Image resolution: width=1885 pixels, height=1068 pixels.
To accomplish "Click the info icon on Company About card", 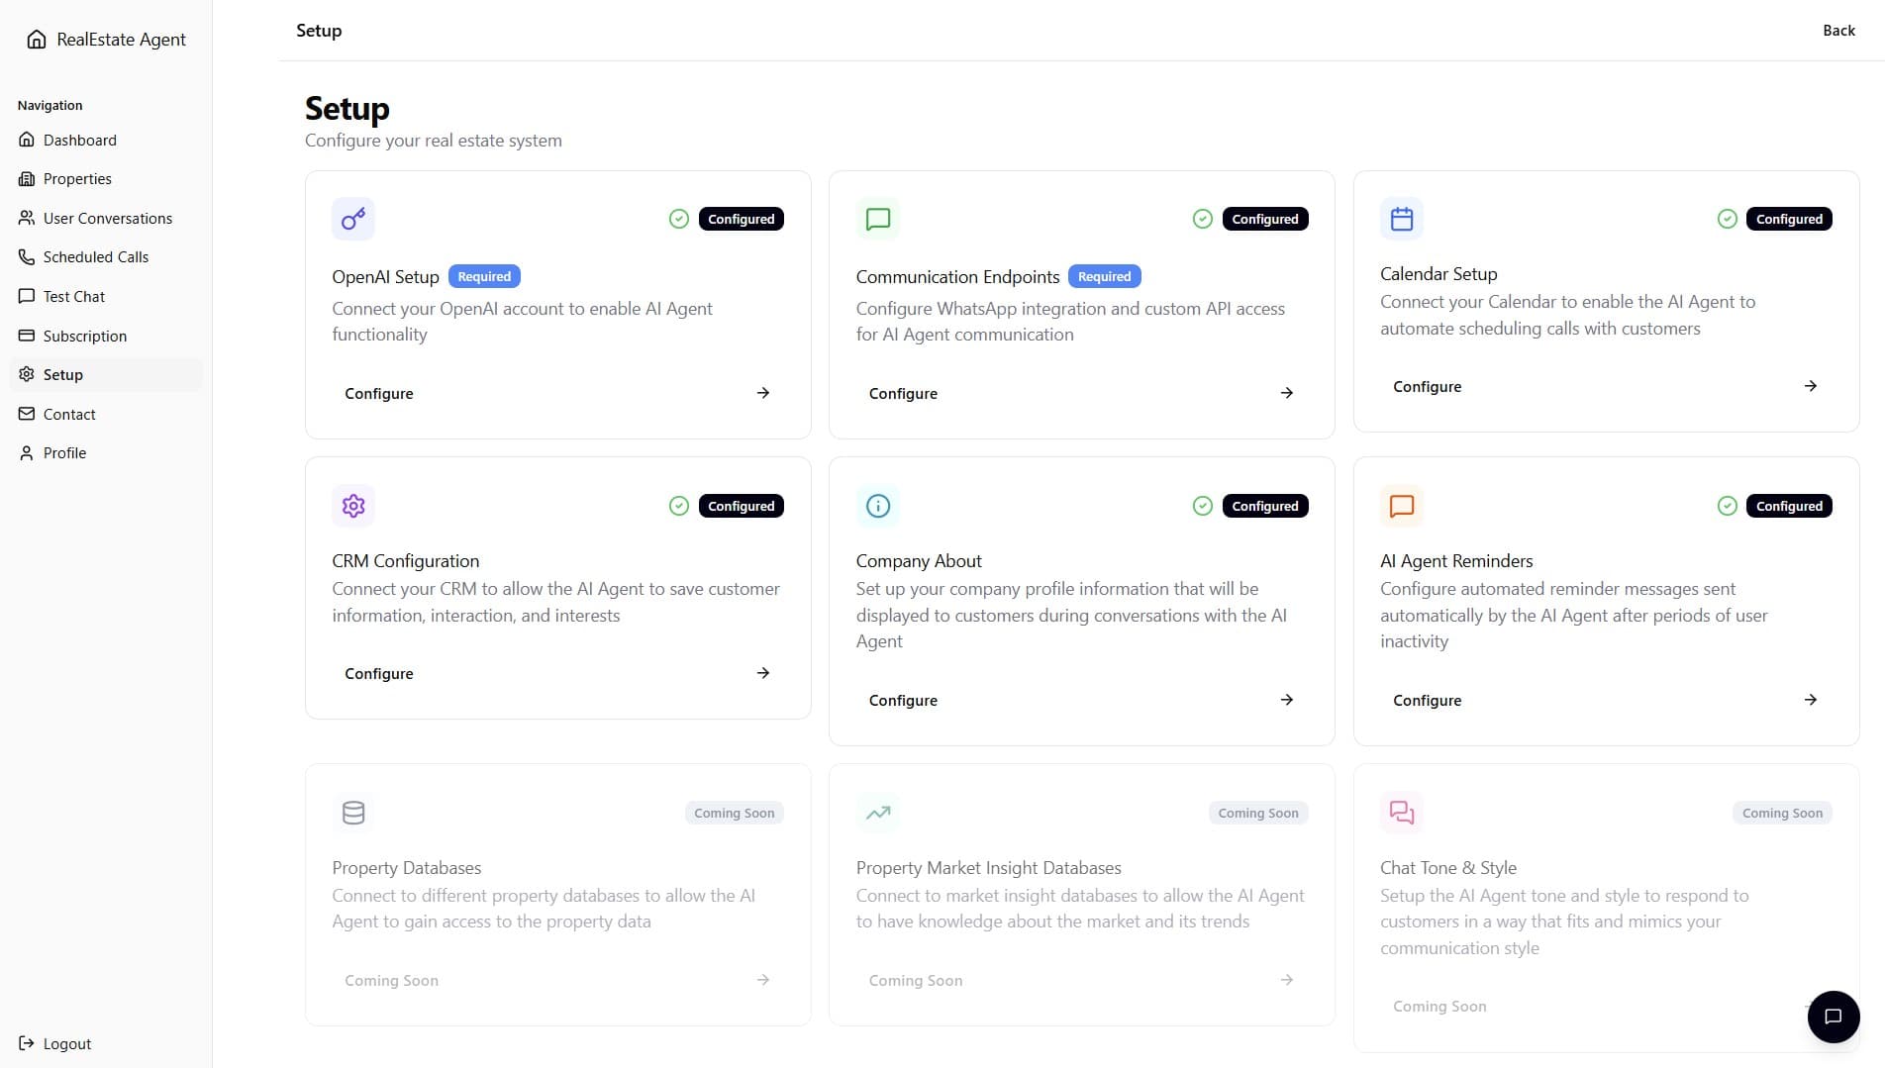I will [x=878, y=506].
